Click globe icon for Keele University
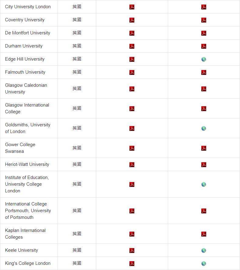Screen dimensions: 240x270 point(204,251)
